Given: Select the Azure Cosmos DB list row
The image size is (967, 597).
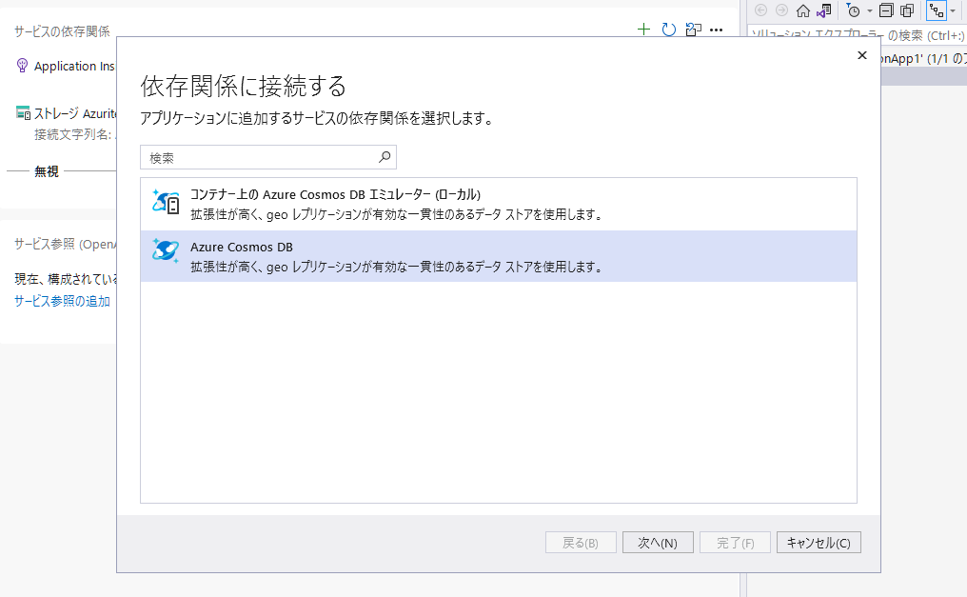Looking at the screenshot, I should [x=499, y=256].
